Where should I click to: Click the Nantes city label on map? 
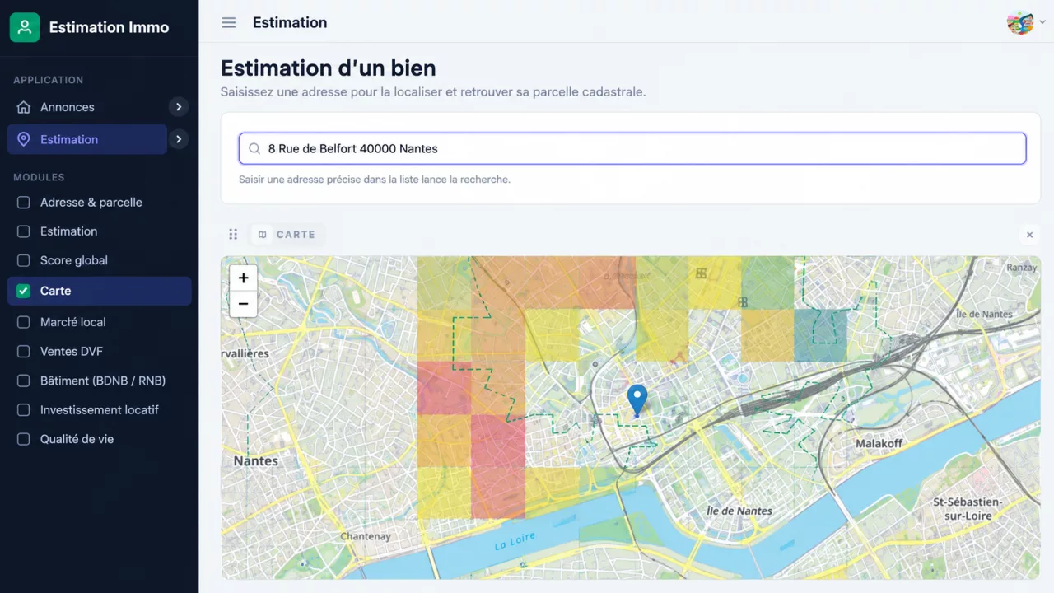255,460
